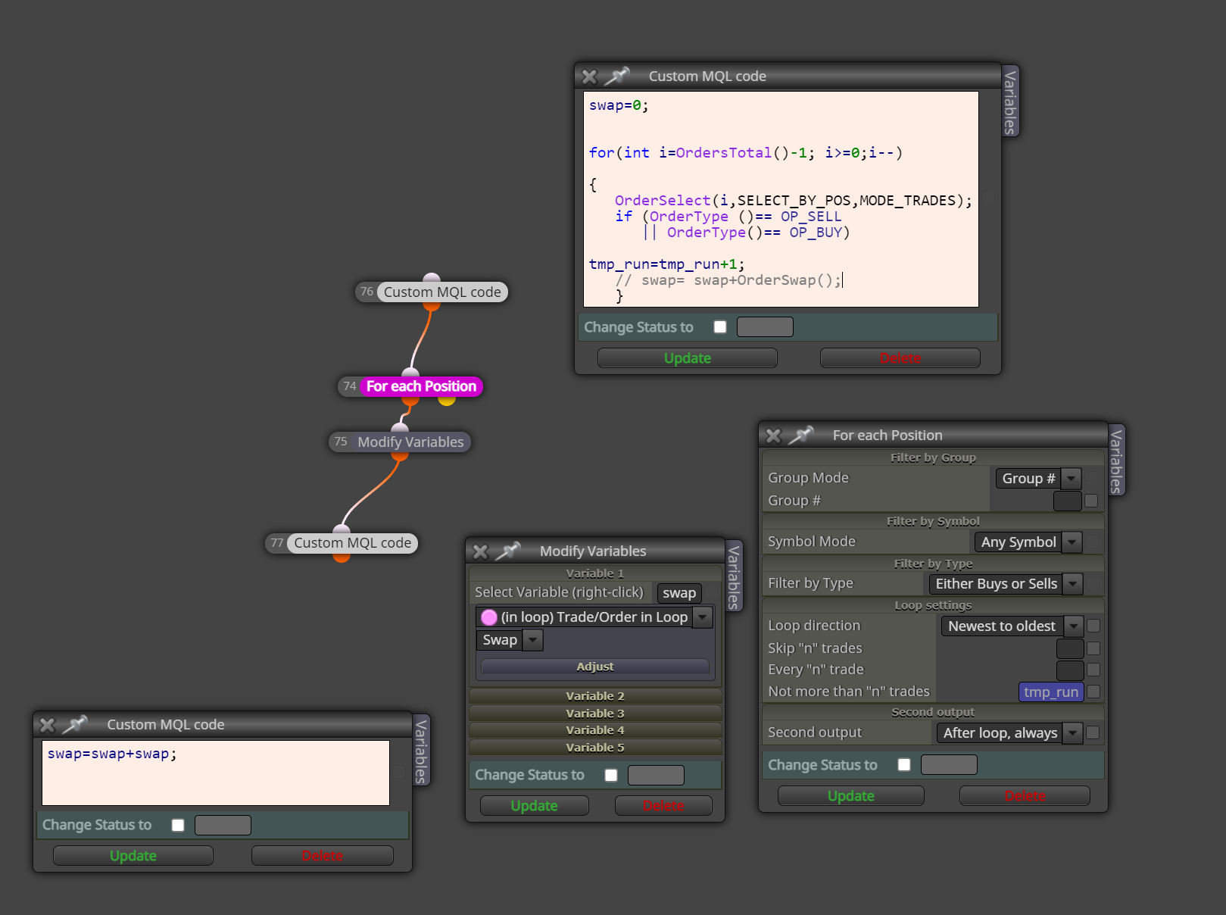Open the Either Buys or Sells dropdown
The width and height of the screenshot is (1226, 915).
click(1006, 583)
